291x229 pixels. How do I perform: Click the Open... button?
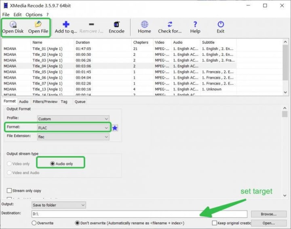pyautogui.click(x=269, y=223)
